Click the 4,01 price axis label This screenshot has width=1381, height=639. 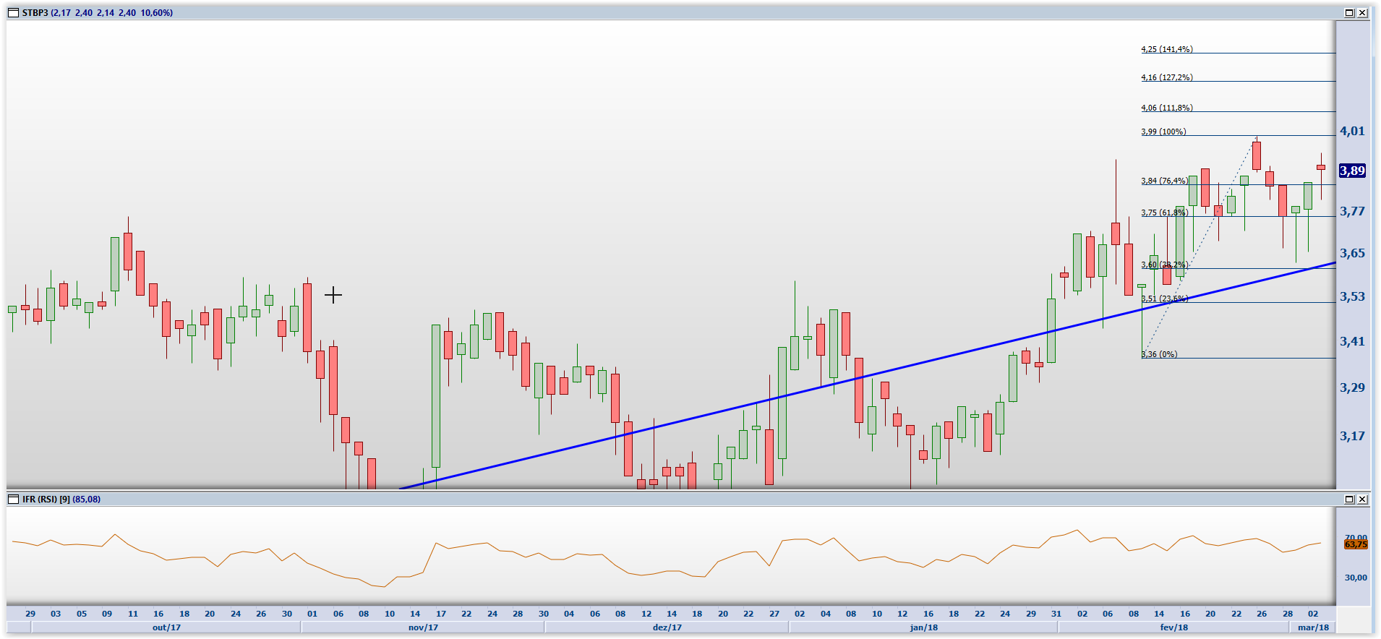click(x=1352, y=132)
